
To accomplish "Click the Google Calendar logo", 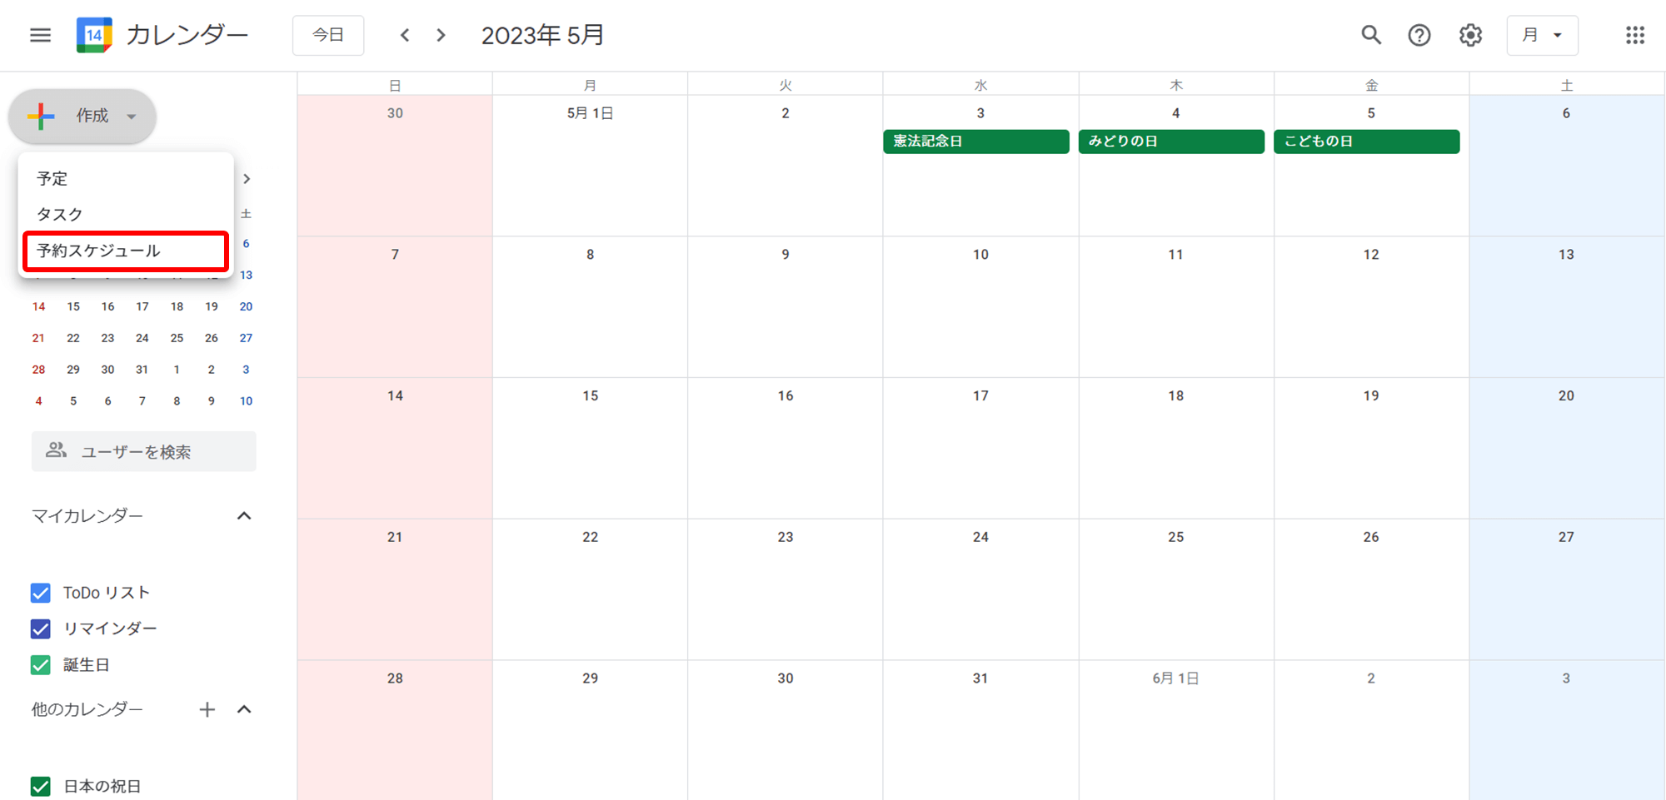I will pos(94,35).
